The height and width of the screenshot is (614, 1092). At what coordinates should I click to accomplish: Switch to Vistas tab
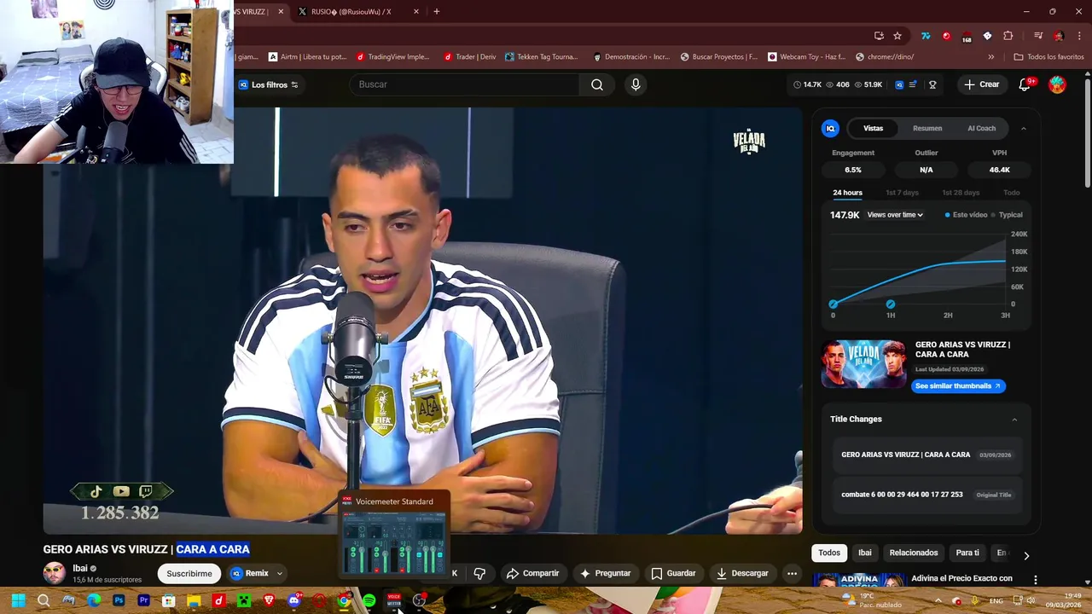(873, 128)
